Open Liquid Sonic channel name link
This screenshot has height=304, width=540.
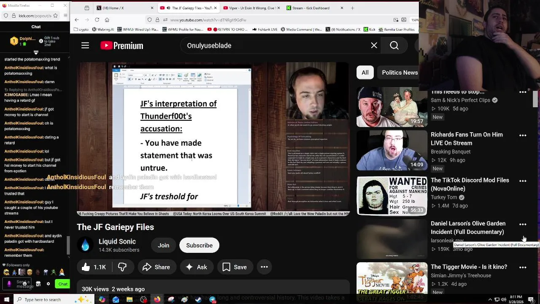[117, 242]
